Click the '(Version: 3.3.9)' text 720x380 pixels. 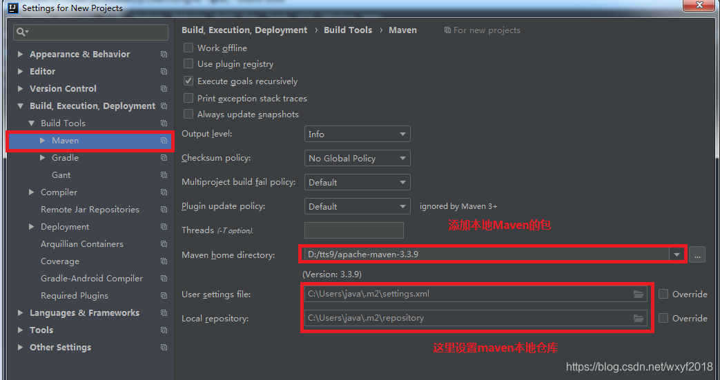(x=332, y=274)
